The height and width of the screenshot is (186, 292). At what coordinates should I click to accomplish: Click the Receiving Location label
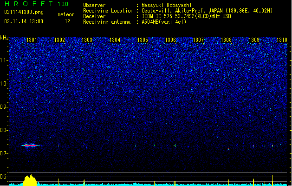click(108, 11)
